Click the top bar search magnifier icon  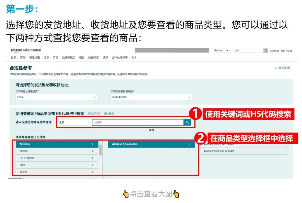point(266,50)
